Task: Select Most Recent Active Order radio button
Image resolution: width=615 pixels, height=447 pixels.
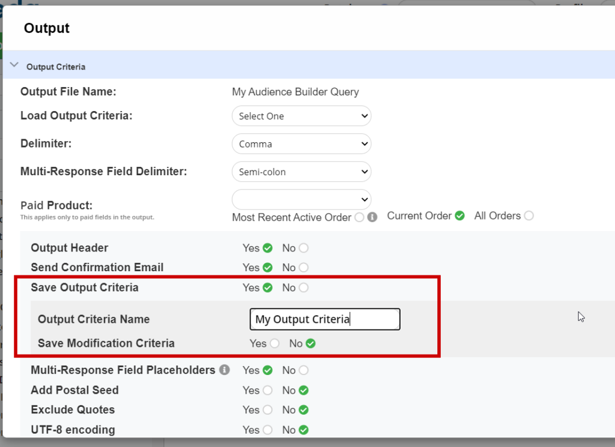Action: pos(359,217)
